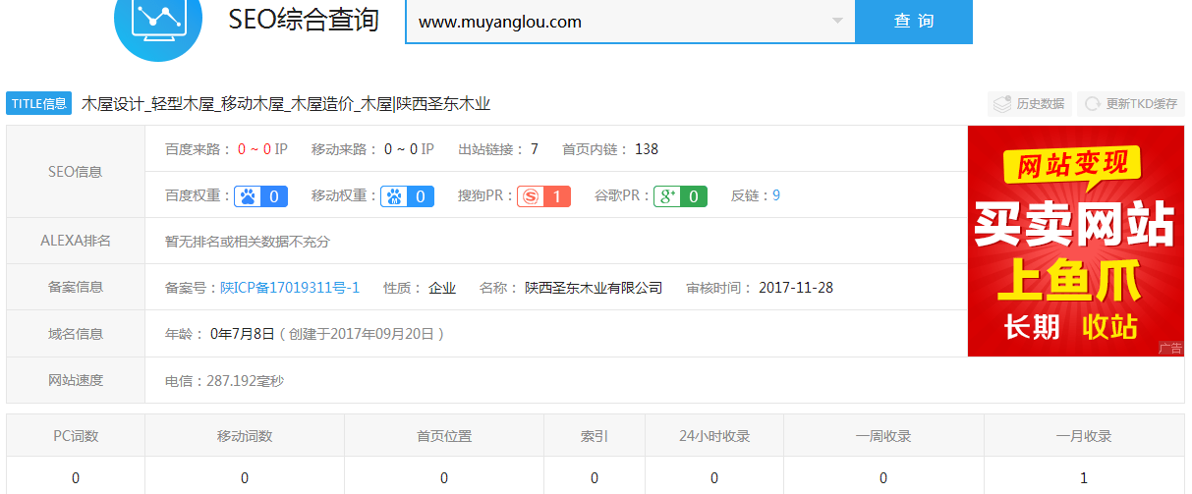
Task: Open the 买卖网站 red advertisement banner
Action: pos(1075,241)
